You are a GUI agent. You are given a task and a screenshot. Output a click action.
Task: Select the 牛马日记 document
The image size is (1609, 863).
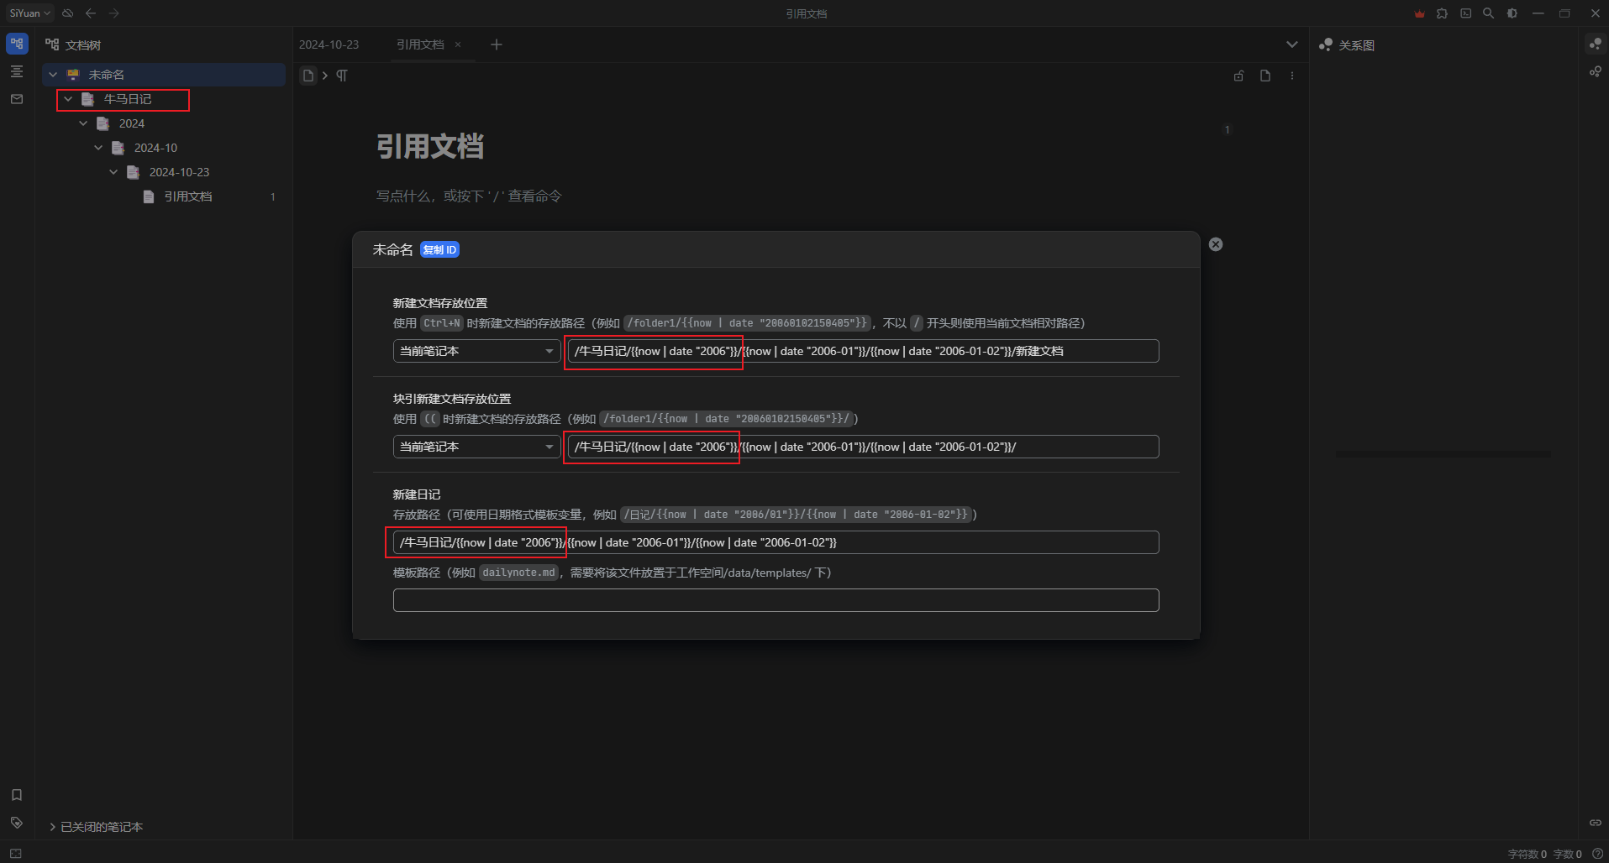coord(128,99)
